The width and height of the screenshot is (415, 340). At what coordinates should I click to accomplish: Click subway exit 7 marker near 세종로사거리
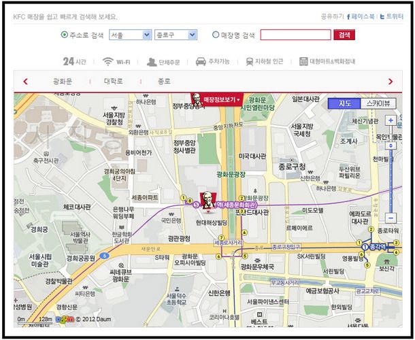click(221, 237)
